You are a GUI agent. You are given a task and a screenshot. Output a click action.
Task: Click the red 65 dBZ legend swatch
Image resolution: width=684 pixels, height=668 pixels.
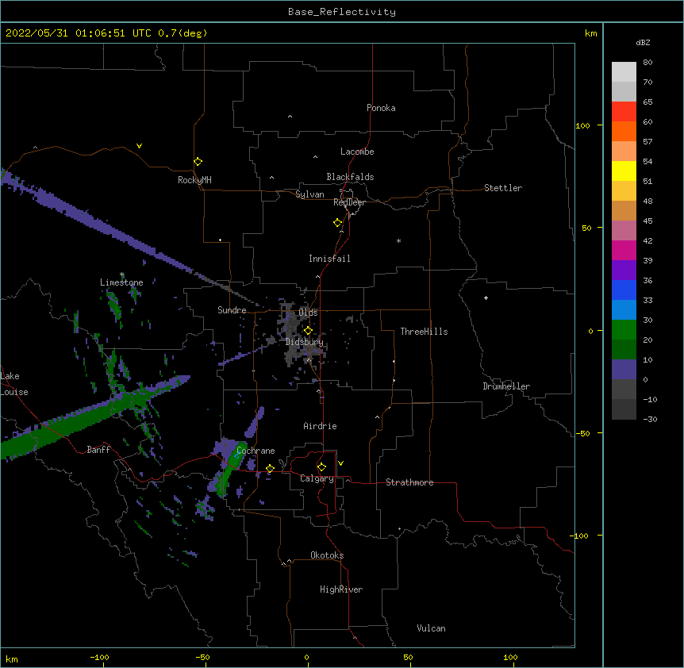click(624, 111)
